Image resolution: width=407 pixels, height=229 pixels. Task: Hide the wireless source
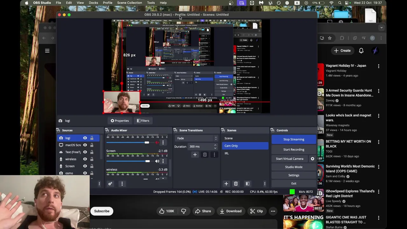[x=85, y=159]
